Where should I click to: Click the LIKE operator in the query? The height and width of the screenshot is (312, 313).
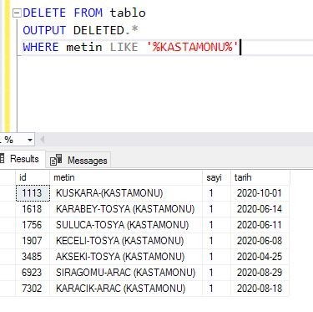124,47
